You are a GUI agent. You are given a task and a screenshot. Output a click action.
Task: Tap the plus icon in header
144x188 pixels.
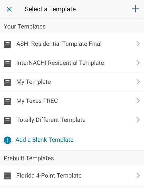click(x=135, y=9)
